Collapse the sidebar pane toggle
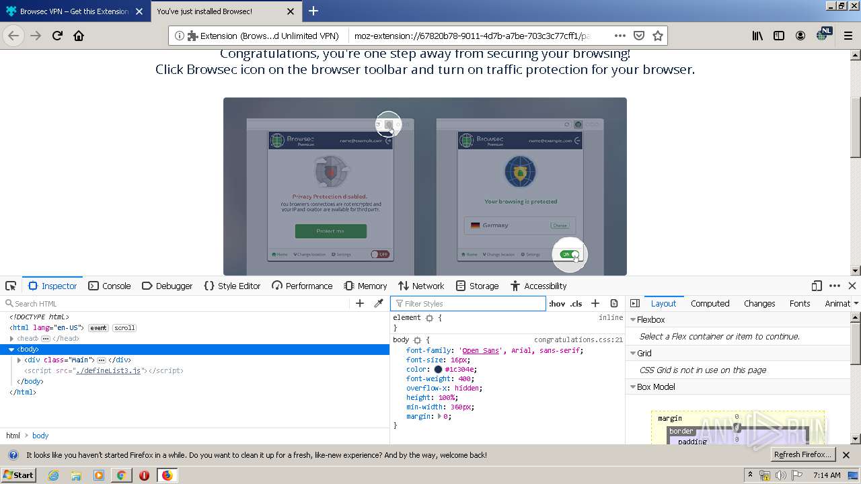Screen dimensions: 861x484 pyautogui.click(x=634, y=304)
